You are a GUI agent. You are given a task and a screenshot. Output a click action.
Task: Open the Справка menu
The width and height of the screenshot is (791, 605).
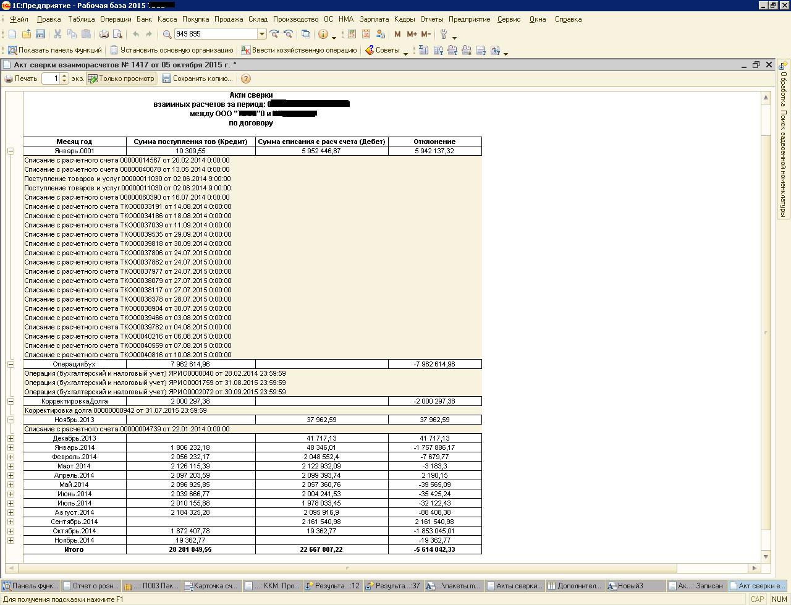(x=568, y=19)
